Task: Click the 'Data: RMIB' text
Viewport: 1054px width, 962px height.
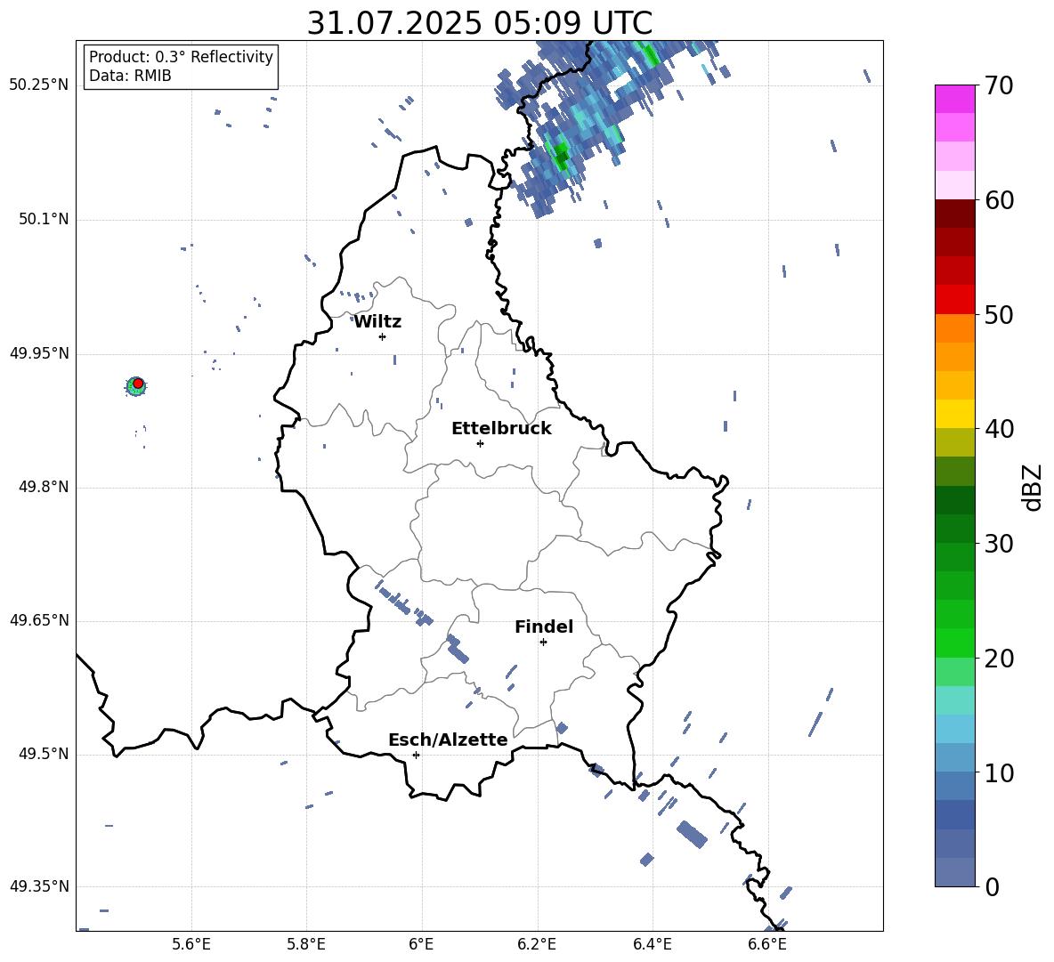Action: point(130,76)
